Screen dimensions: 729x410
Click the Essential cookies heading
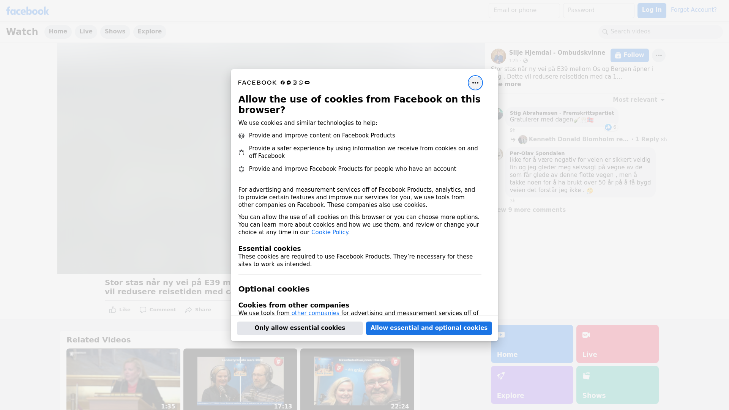point(269,249)
